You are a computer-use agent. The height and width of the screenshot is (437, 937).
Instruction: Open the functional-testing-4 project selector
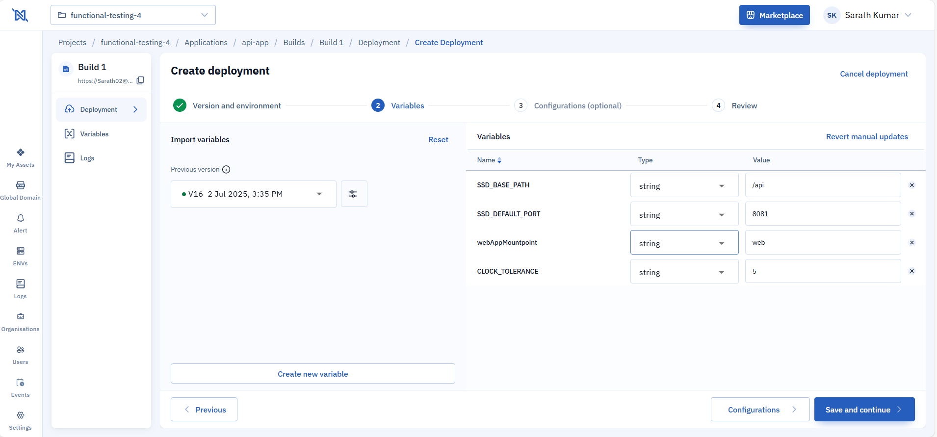133,15
